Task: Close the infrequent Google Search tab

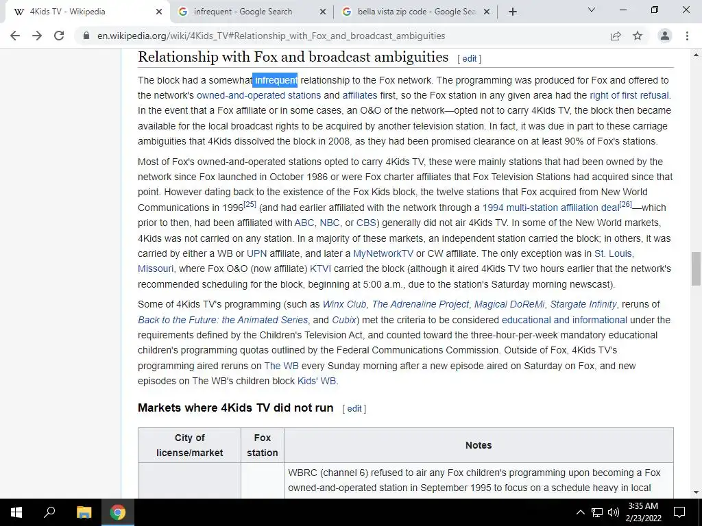Action: tap(323, 12)
